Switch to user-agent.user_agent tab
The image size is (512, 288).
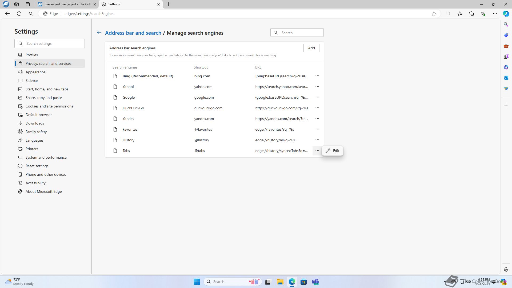coord(67,4)
